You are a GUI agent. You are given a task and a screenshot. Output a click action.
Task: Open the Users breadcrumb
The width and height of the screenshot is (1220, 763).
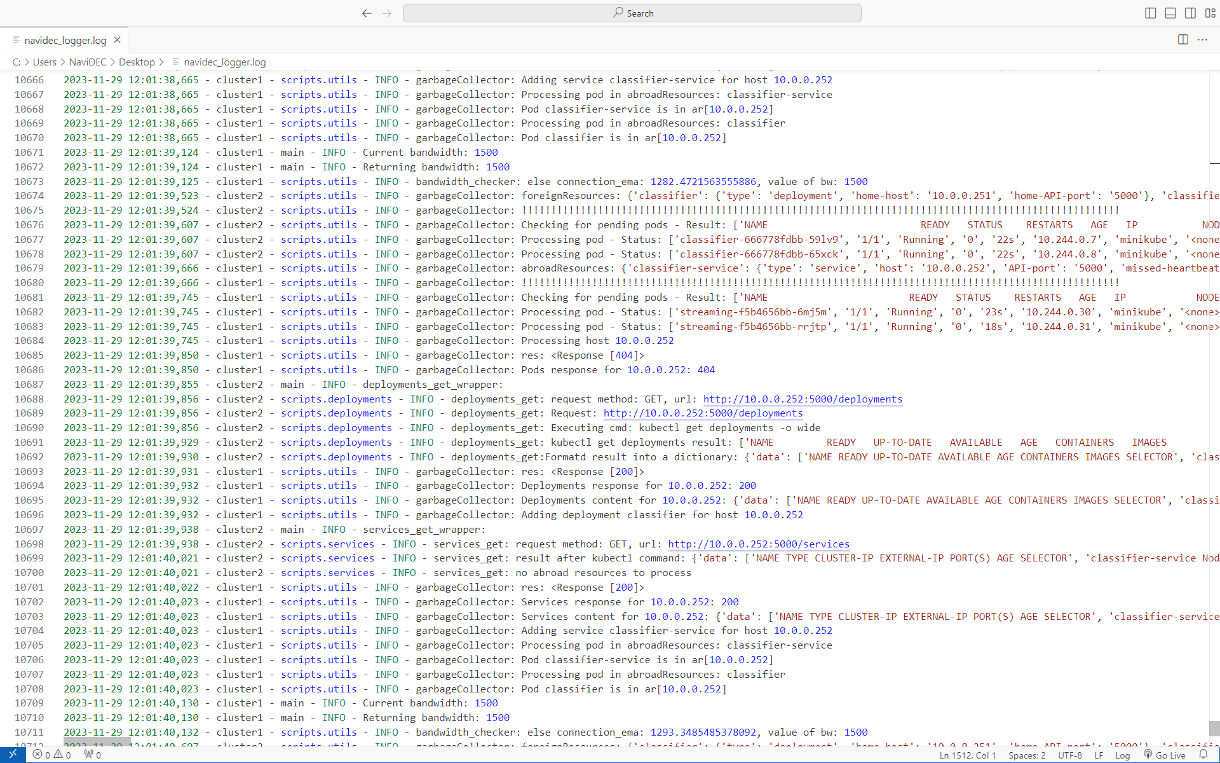click(44, 62)
